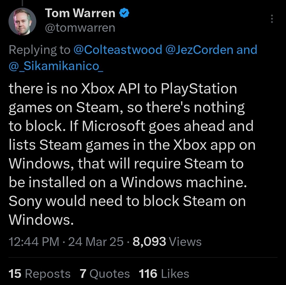The width and height of the screenshot is (286, 285).
Task: Click the blue verified badge
Action: pos(124,13)
